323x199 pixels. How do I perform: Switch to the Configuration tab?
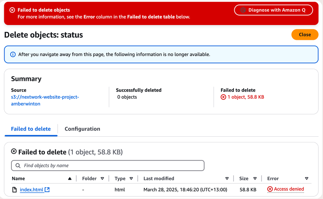82,129
